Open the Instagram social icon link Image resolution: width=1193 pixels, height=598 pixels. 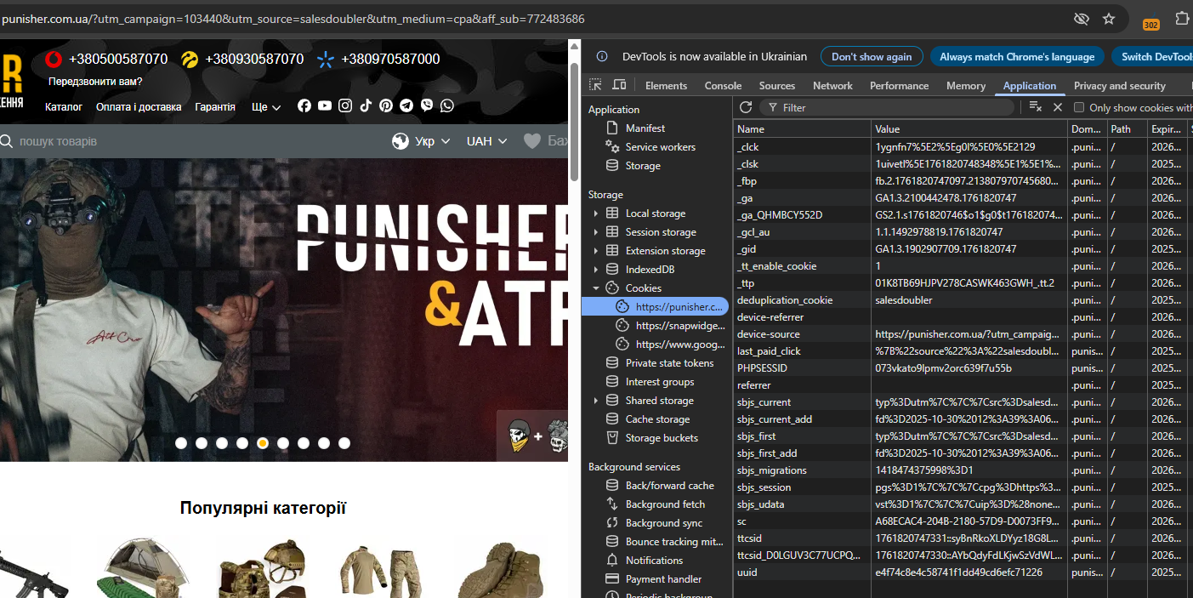click(345, 105)
